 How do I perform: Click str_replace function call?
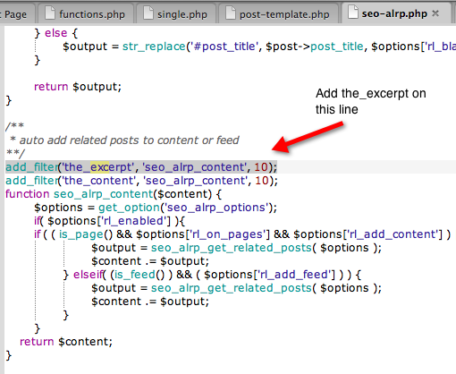coord(154,47)
